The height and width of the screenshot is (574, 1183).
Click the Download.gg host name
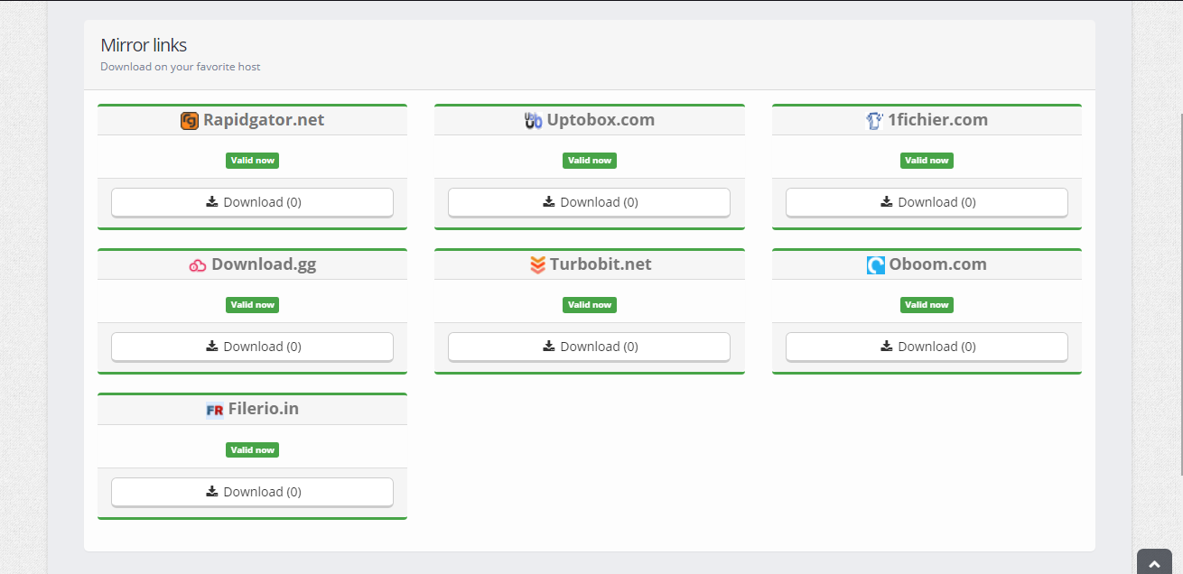tap(264, 264)
